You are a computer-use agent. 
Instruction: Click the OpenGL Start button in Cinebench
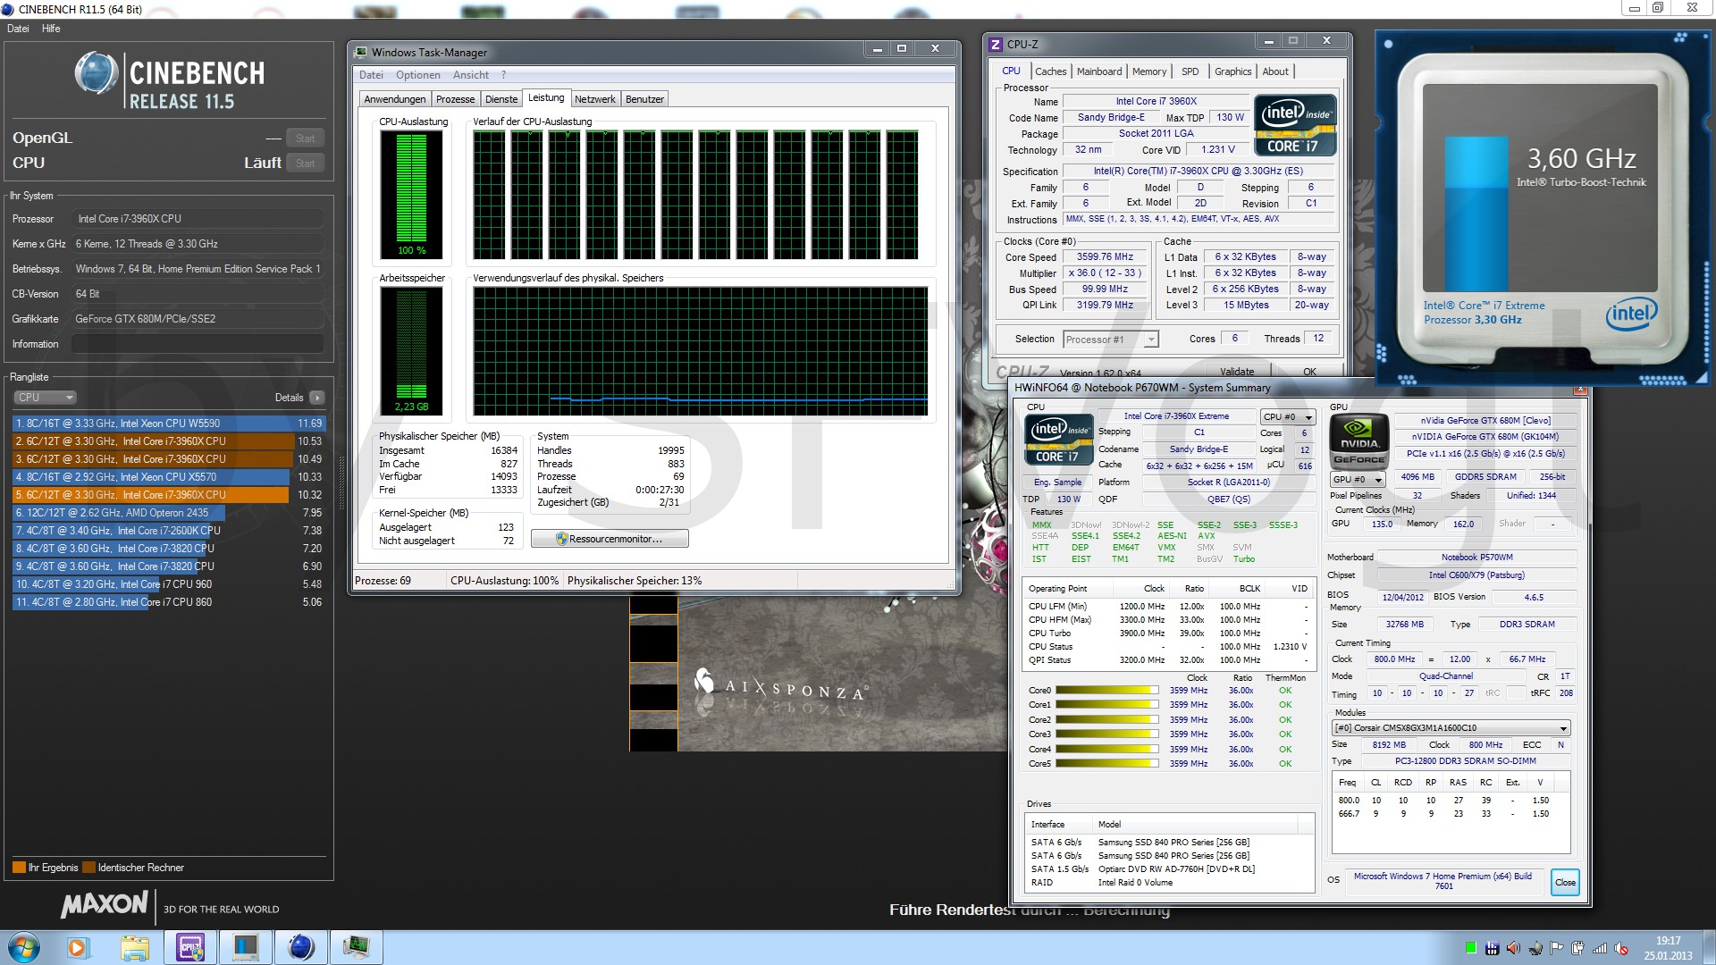pyautogui.click(x=305, y=138)
